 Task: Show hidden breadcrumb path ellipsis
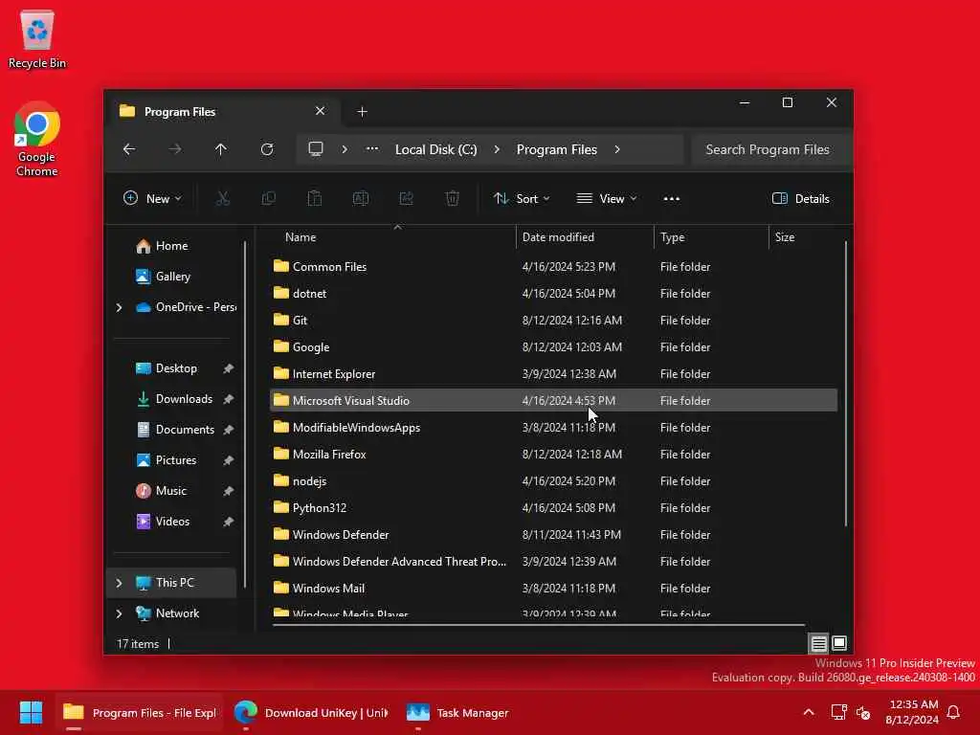point(372,149)
